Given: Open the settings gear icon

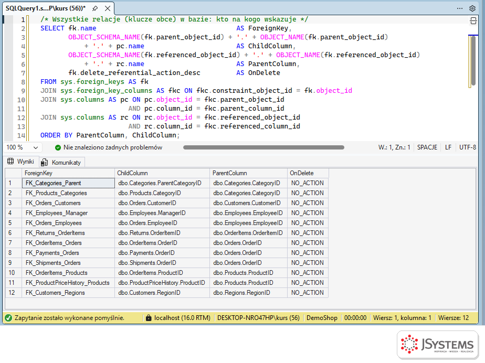Looking at the screenshot, I should (x=472, y=8).
